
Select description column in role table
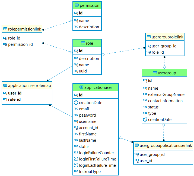(x=87, y=59)
